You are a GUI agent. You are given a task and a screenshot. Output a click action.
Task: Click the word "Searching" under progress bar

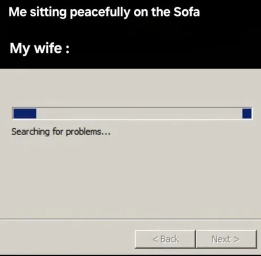pos(31,132)
